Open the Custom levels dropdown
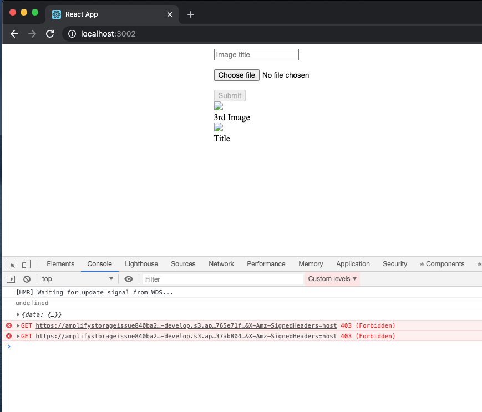 click(x=332, y=279)
